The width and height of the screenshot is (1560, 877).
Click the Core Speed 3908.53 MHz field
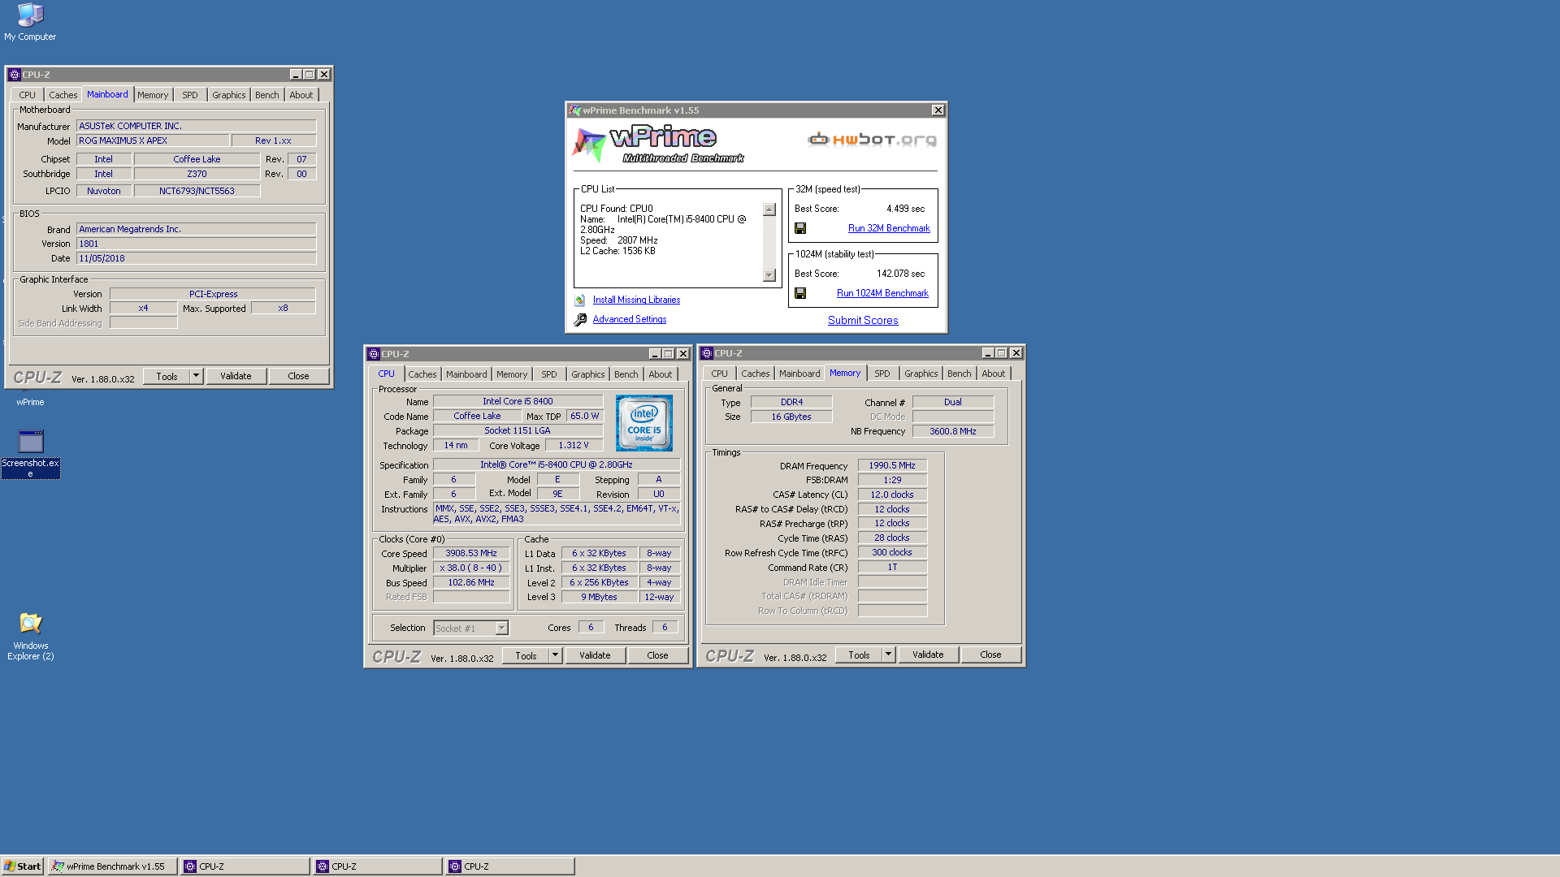tap(471, 553)
